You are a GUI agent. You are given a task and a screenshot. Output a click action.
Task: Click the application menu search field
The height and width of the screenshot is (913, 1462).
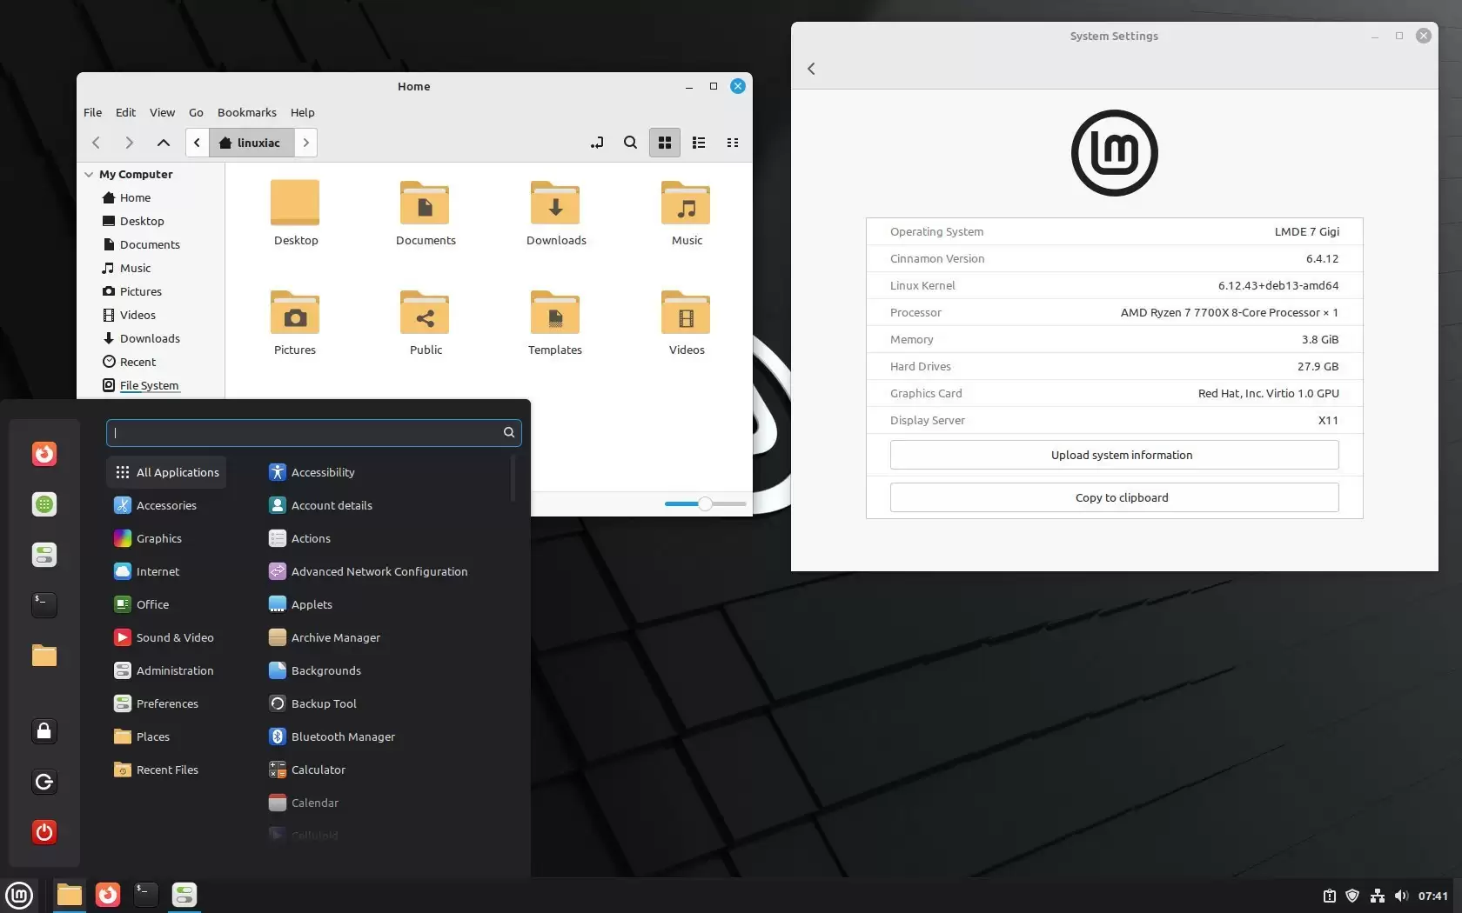click(313, 432)
